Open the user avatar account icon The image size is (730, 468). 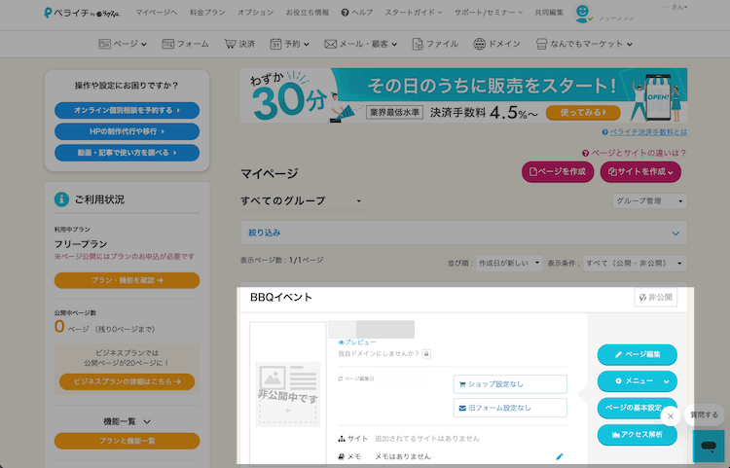[x=582, y=13]
